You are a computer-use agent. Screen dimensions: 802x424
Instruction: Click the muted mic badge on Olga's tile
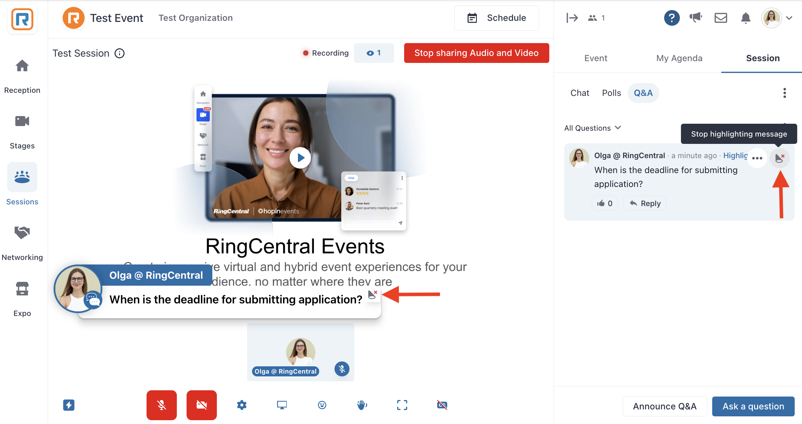[342, 369]
